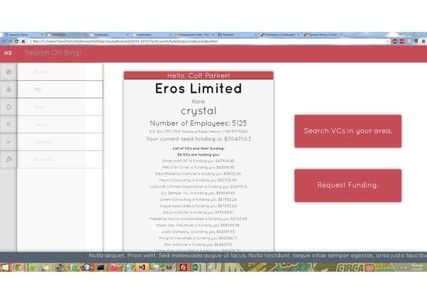Image resolution: width=427 pixels, height=303 pixels.
Task: Go back with the browser back arrow
Action: (x=4, y=41)
